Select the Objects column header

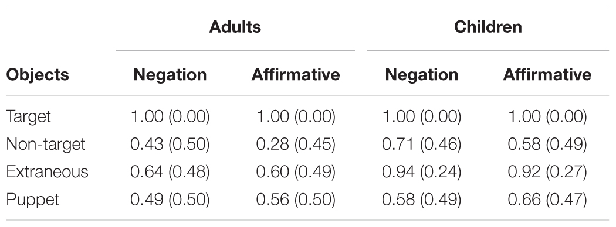point(38,74)
